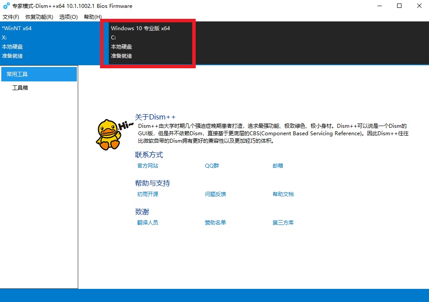Select 工具箱 in the sidebar
Viewport: 429px width, 302px height.
20,88
